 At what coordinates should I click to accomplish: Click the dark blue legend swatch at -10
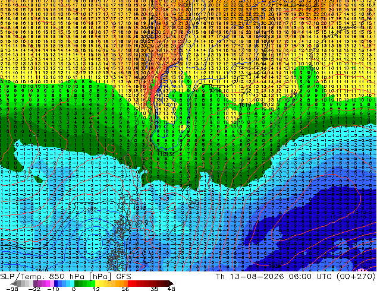(56, 283)
